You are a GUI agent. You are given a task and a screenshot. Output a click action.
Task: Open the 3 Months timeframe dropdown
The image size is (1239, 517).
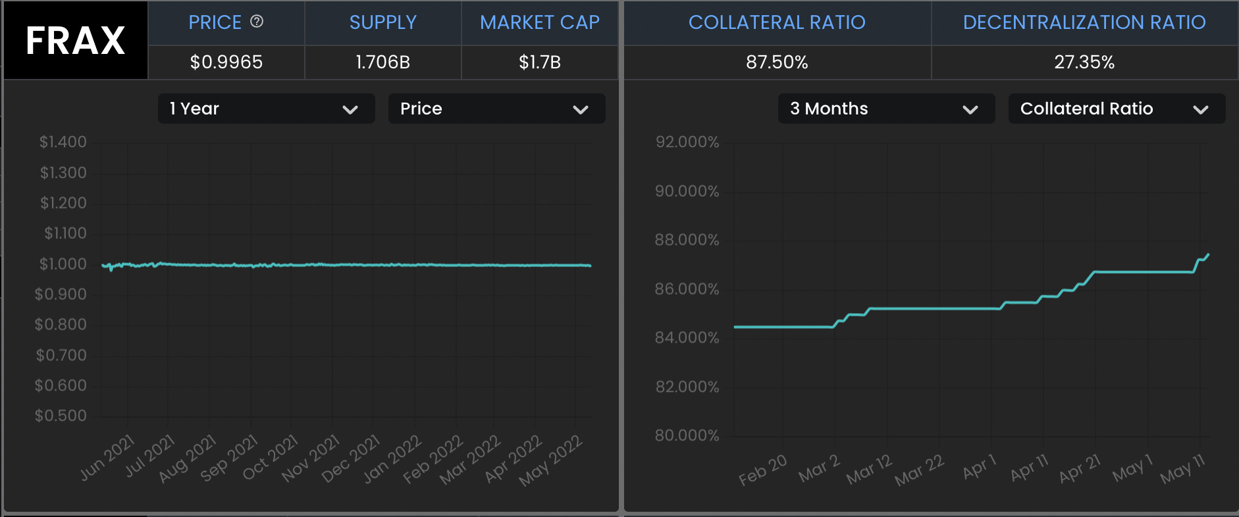(886, 109)
